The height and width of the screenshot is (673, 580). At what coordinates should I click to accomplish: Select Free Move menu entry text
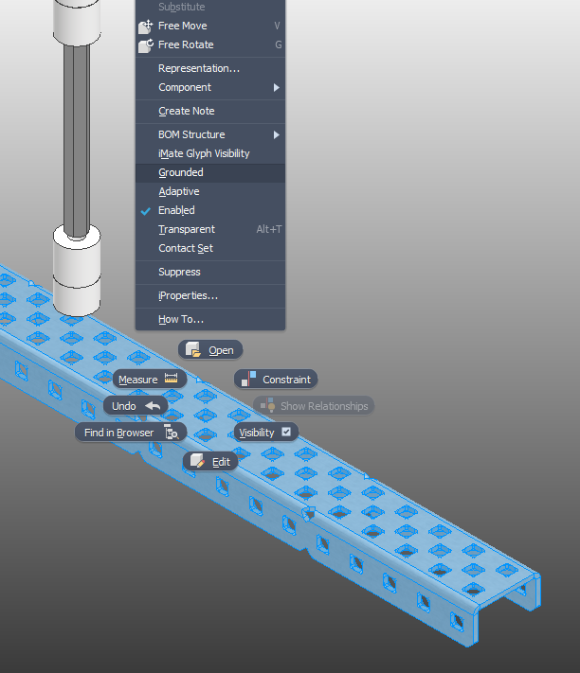pyautogui.click(x=183, y=26)
